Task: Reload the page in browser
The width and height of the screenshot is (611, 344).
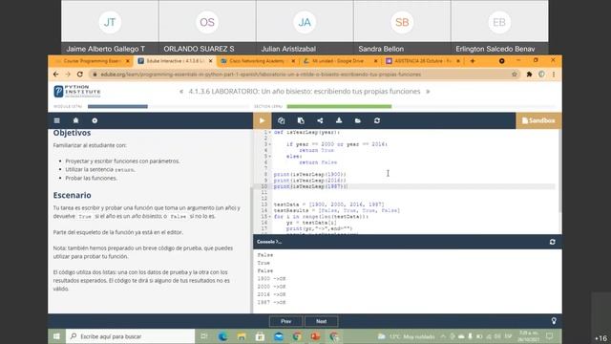Action: click(x=80, y=75)
